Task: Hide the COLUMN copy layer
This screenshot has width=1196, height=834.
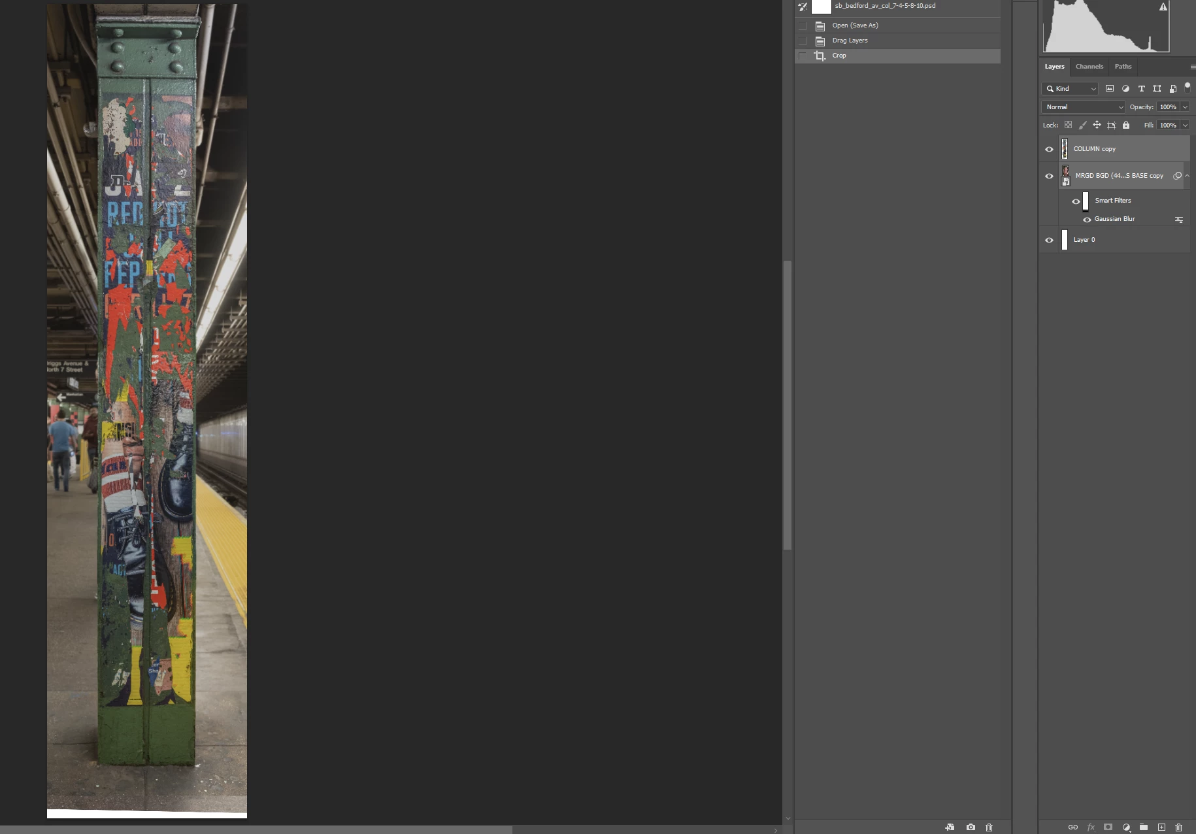Action: (x=1049, y=149)
